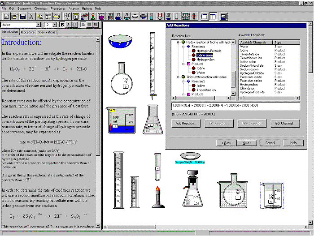Collapse the Redox reaction of Iodine node
The image size is (314, 236).
178,42
